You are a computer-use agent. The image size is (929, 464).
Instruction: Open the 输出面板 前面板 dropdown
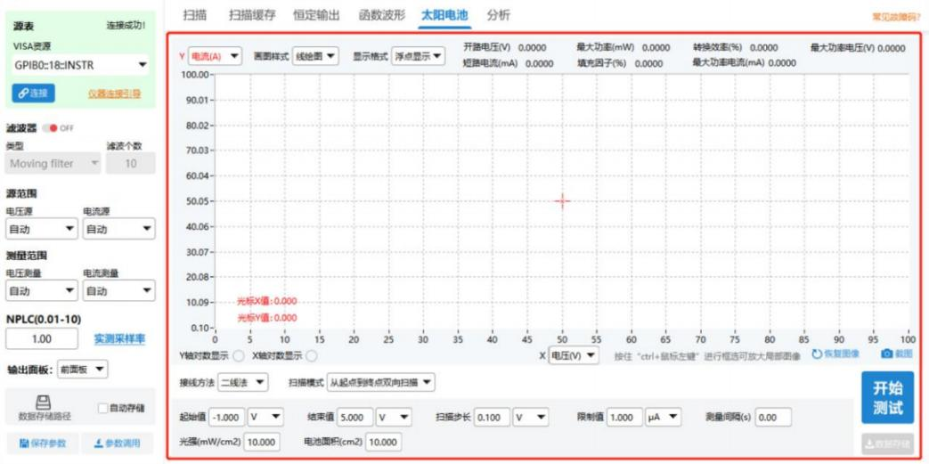(82, 370)
